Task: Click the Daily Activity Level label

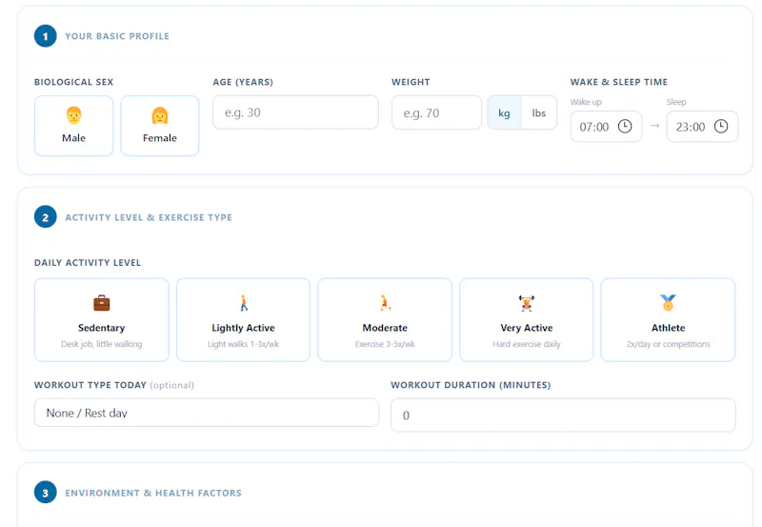Action: point(88,262)
